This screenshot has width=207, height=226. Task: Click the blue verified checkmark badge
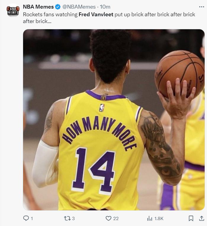(58, 7)
